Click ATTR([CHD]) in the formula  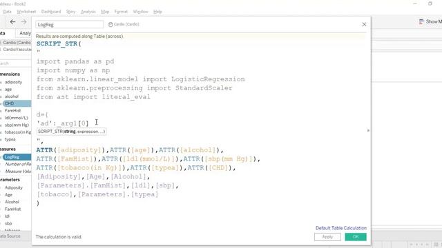(x=209, y=167)
